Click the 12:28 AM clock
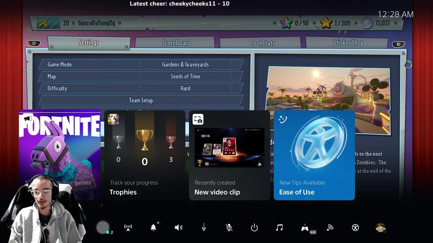The image size is (433, 243). (395, 14)
